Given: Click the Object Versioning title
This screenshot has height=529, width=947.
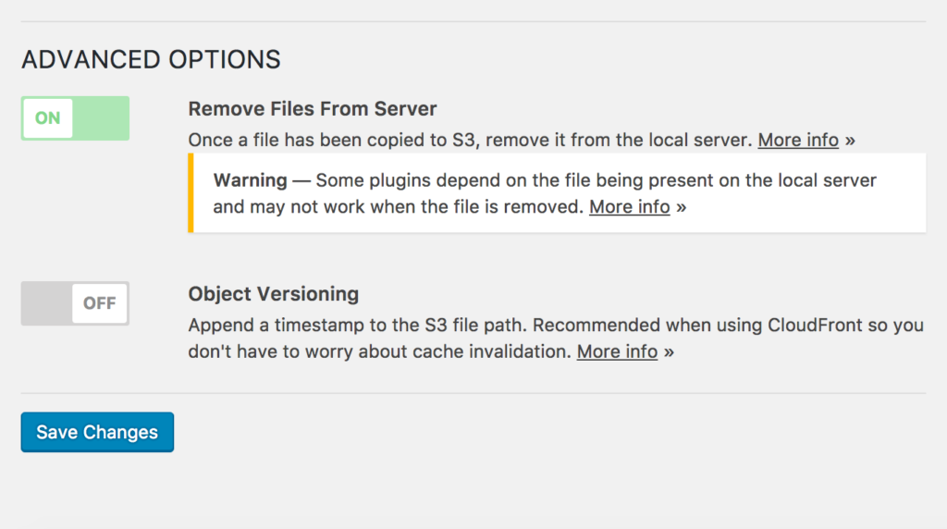Looking at the screenshot, I should pos(273,294).
